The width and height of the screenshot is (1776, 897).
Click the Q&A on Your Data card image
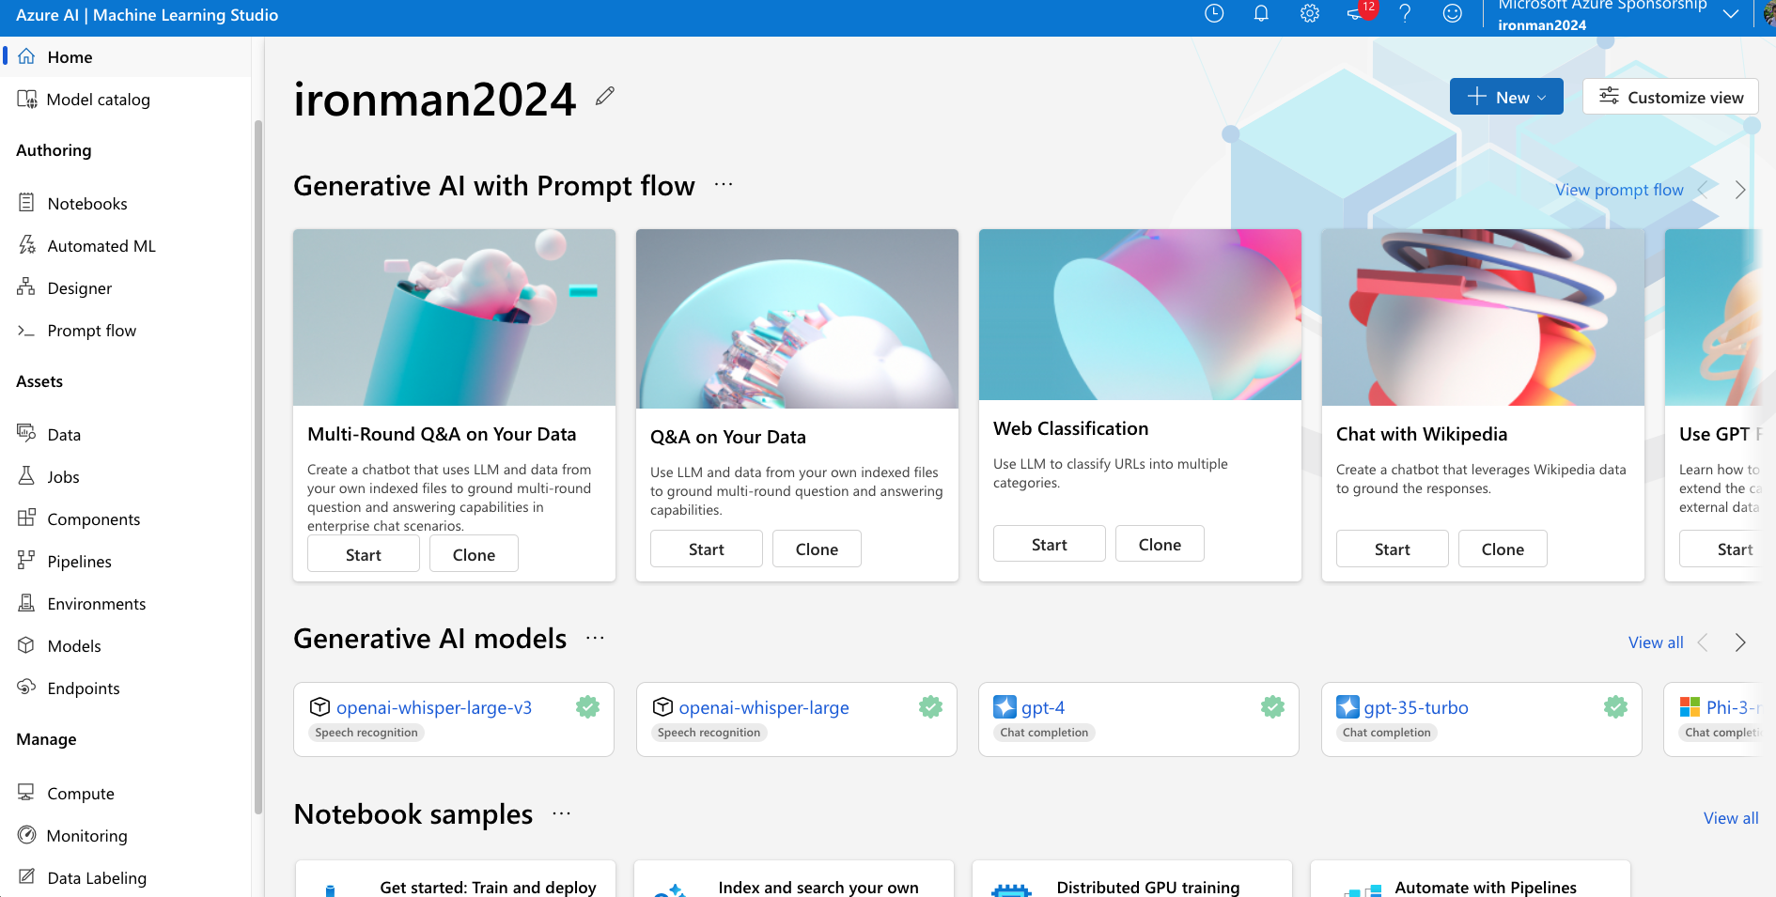tap(797, 318)
